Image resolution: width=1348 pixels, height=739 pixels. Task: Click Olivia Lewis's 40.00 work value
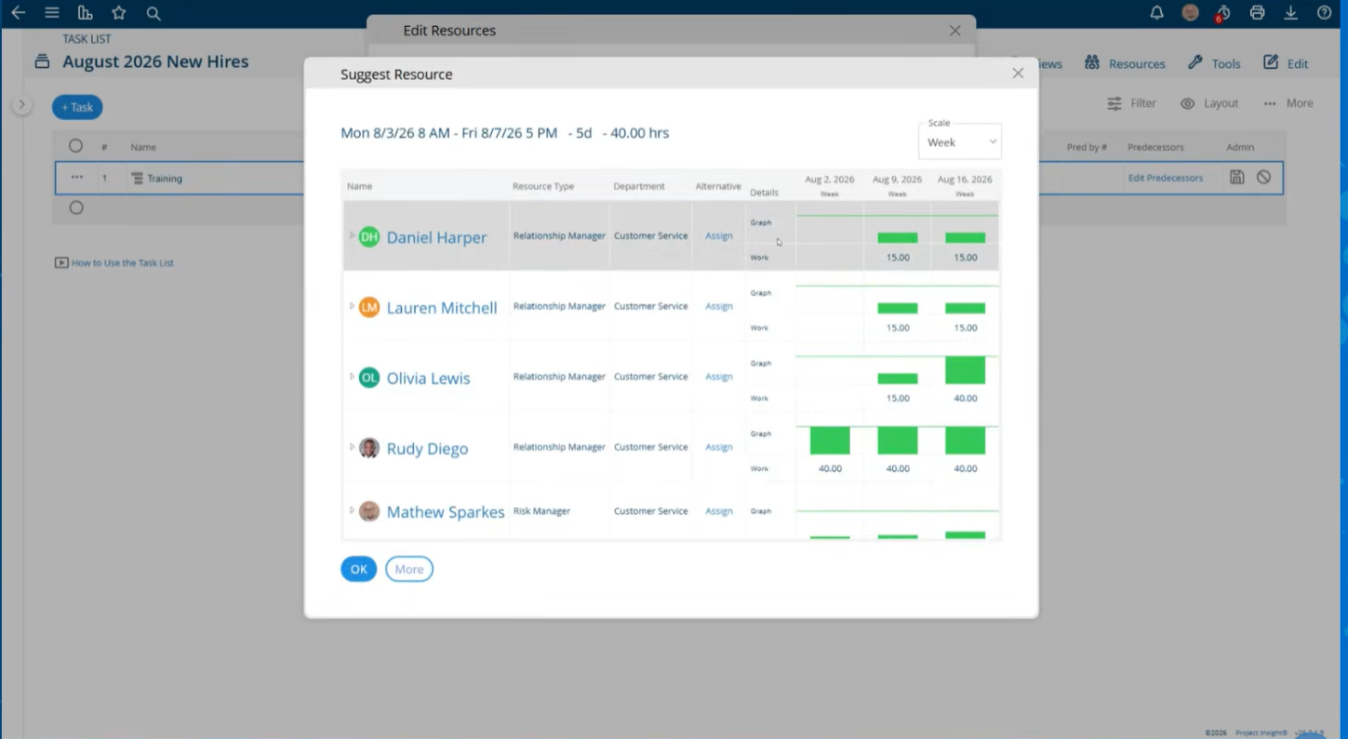(x=966, y=397)
